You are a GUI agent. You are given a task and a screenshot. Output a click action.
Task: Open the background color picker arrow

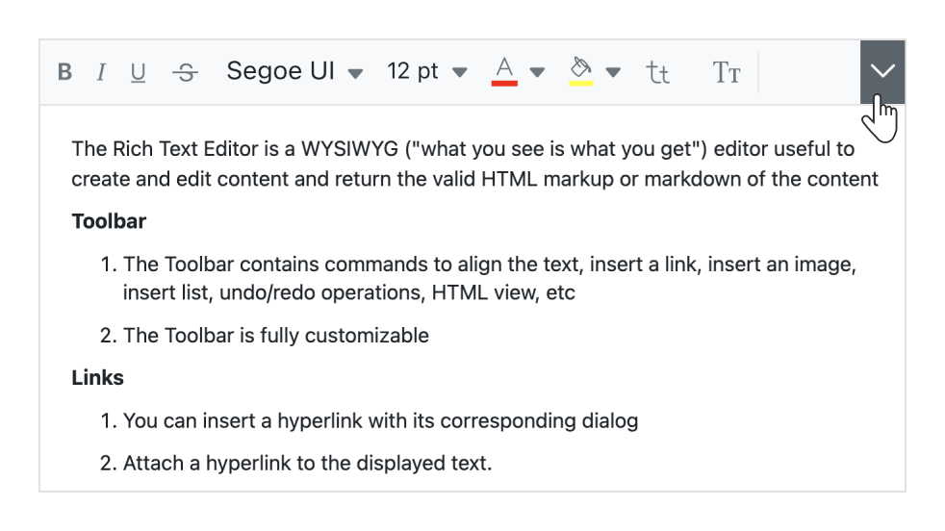(x=613, y=72)
